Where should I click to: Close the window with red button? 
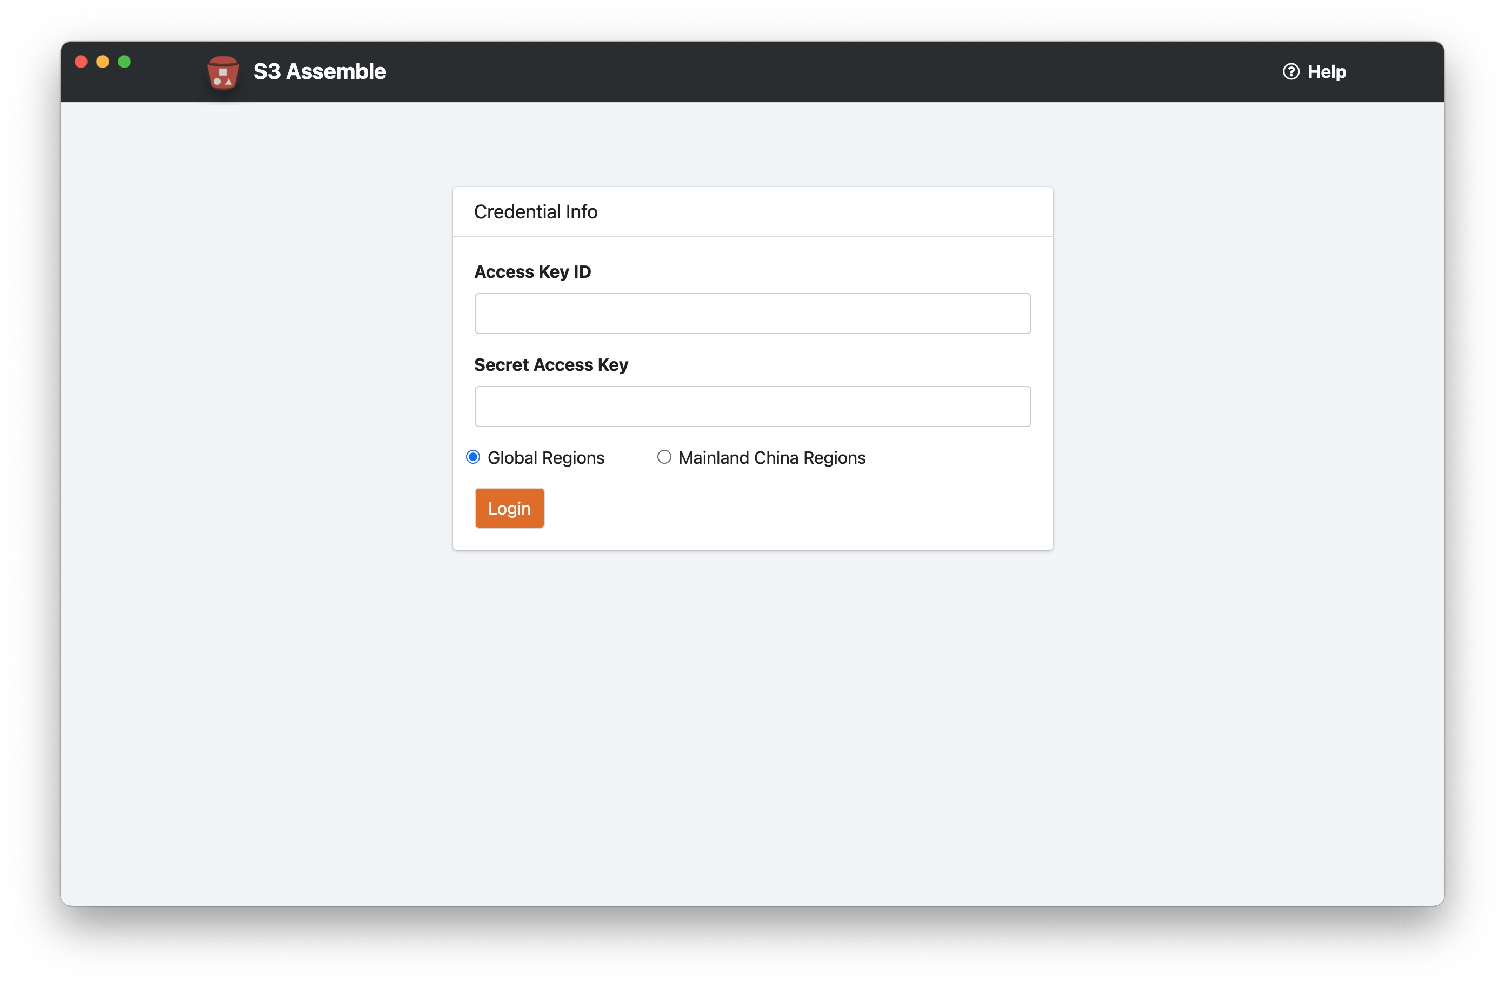point(81,61)
